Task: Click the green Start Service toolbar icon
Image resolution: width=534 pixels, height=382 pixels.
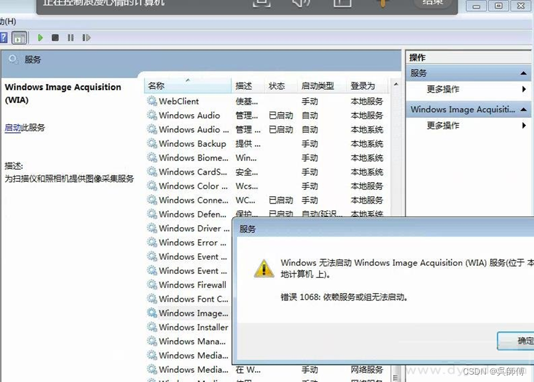Action: point(40,38)
